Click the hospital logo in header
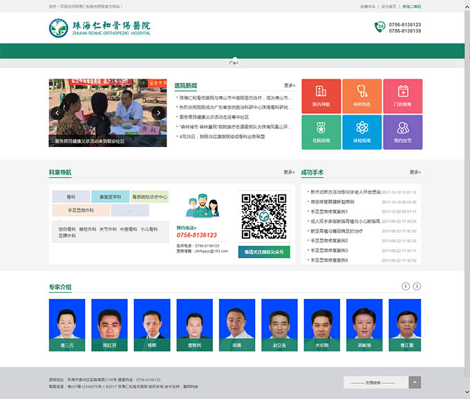Screen dimensions: 470x399 100,28
